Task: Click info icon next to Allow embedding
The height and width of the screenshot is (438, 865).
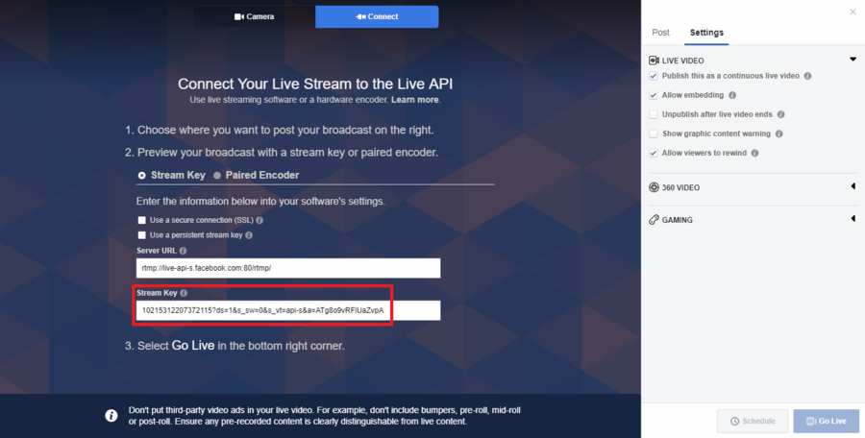Action: (x=732, y=95)
